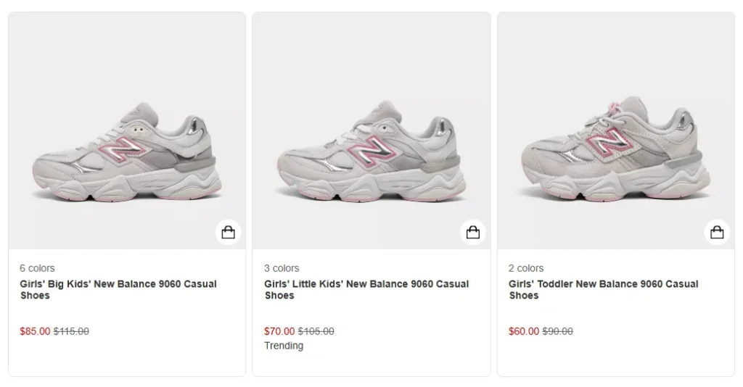Click the crossed-out $90.00 original price
Viewport: 743px width, 387px height.
pos(558,331)
